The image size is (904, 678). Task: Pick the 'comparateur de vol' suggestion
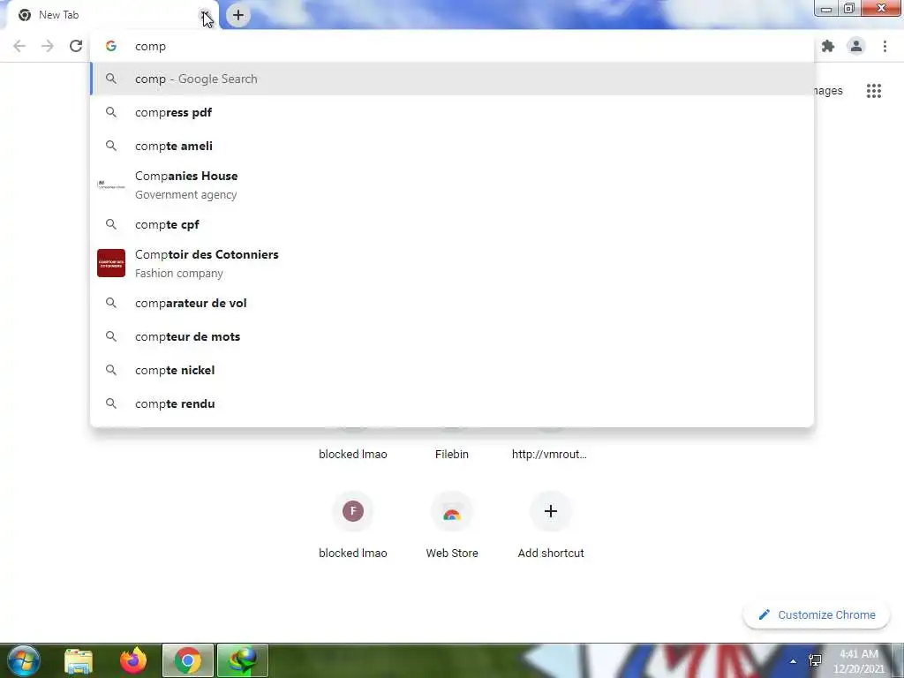[452, 303]
